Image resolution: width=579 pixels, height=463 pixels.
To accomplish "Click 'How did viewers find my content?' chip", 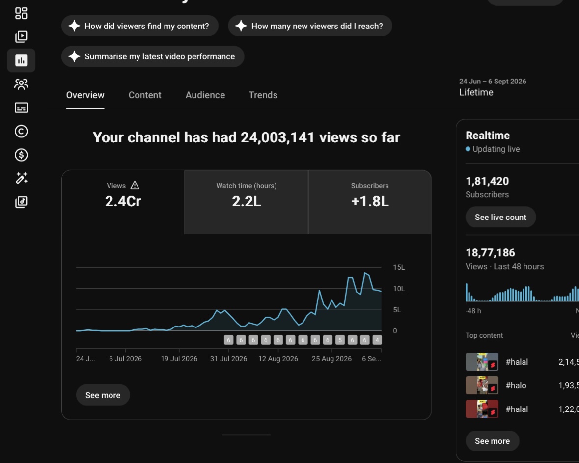I will pos(139,26).
